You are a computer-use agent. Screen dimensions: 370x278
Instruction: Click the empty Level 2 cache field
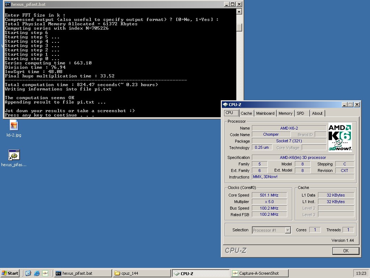click(x=336, y=208)
